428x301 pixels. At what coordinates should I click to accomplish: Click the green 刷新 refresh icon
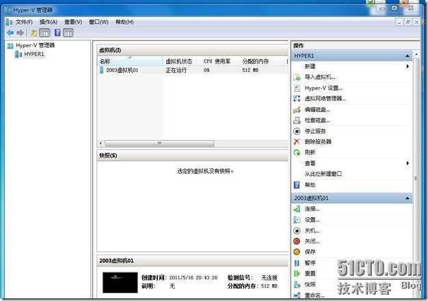297,152
